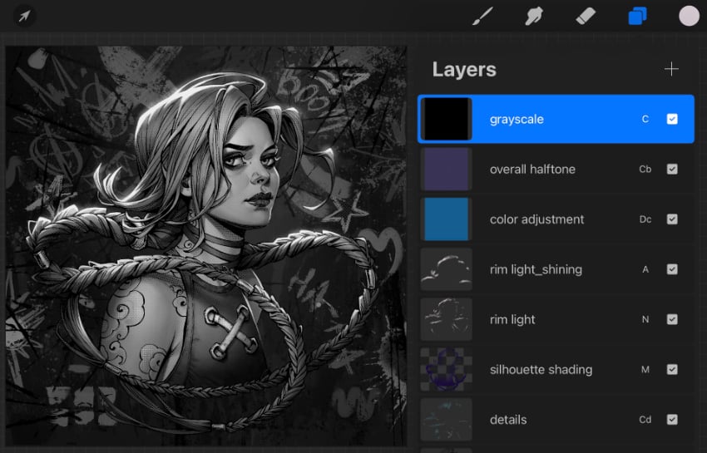Screen dimensions: 707x453
Task: Open the active color circle
Action: tap(689, 17)
